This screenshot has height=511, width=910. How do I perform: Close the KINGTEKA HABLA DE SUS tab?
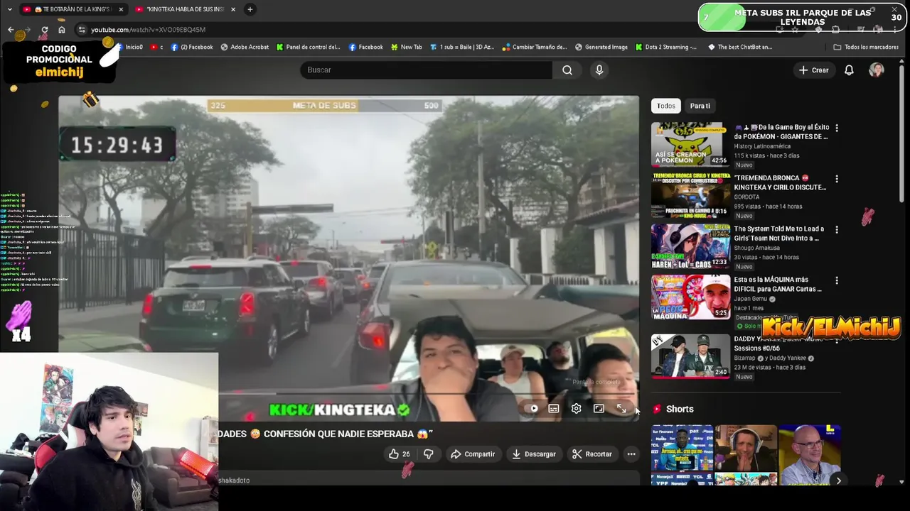point(233,9)
